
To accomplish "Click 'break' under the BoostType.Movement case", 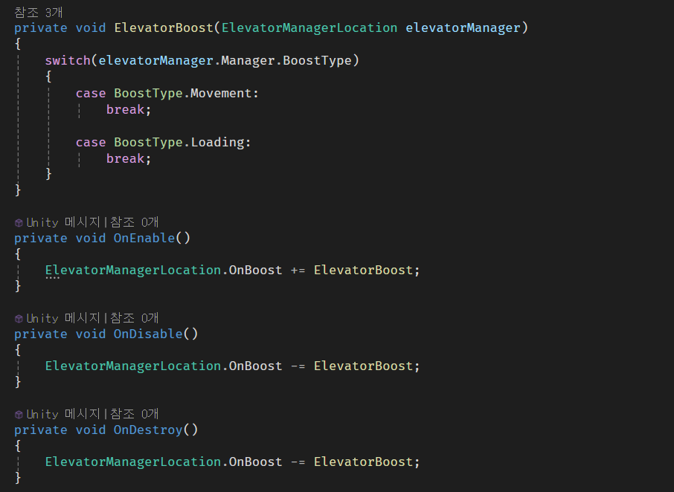I will [x=126, y=109].
